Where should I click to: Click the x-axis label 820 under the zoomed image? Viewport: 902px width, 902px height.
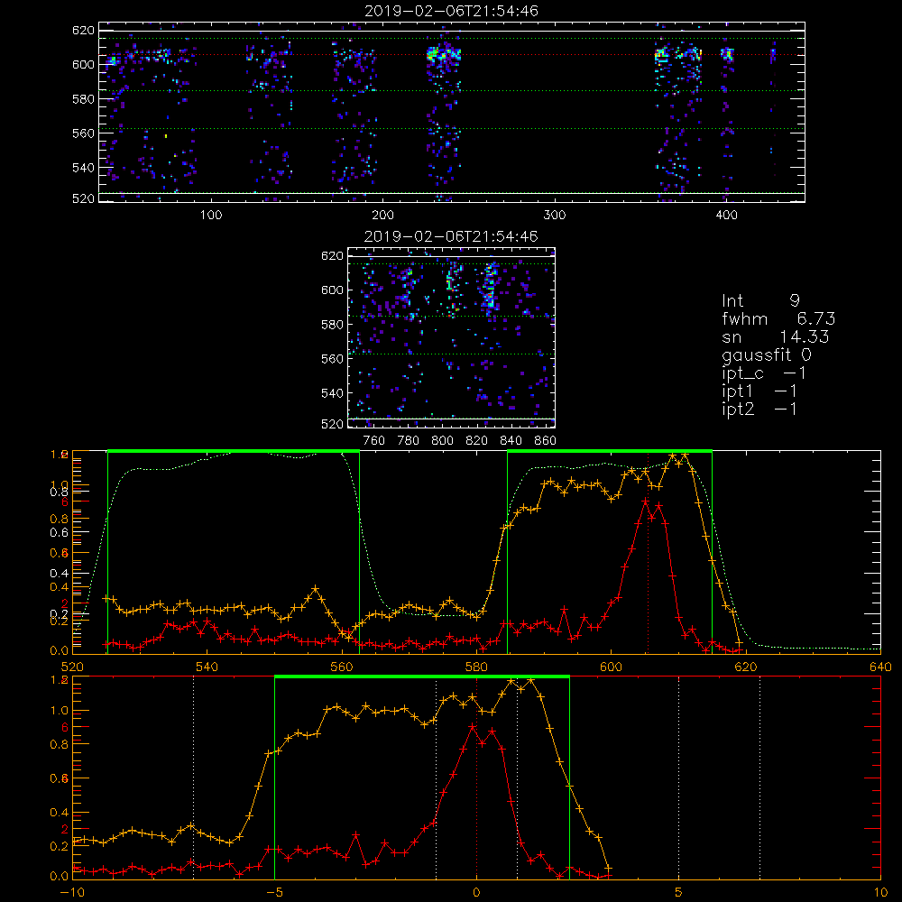476,441
